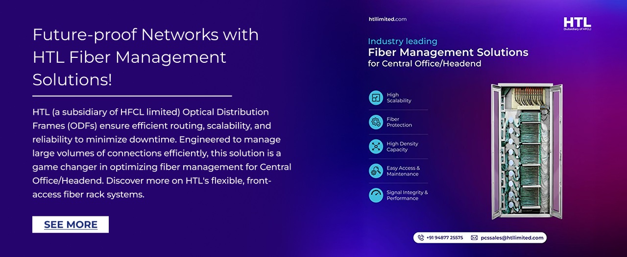Image resolution: width=627 pixels, height=257 pixels.
Task: Click the Fiber Protection label
Action: pyautogui.click(x=399, y=122)
